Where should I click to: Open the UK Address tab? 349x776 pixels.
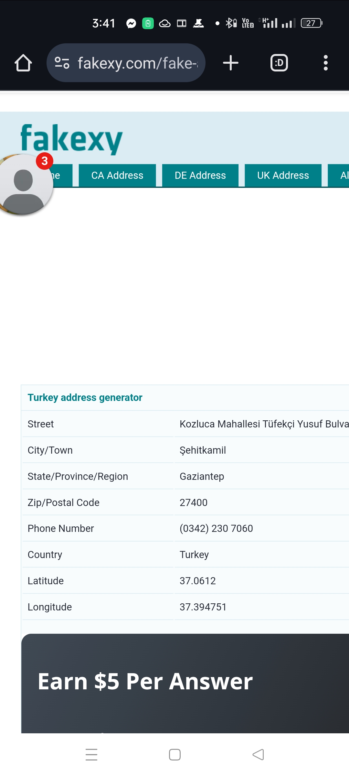point(283,175)
